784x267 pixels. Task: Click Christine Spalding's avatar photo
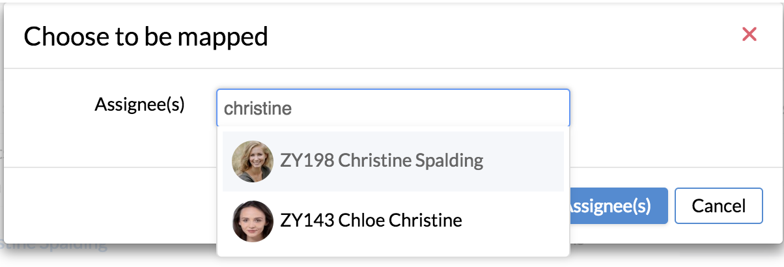(x=253, y=161)
